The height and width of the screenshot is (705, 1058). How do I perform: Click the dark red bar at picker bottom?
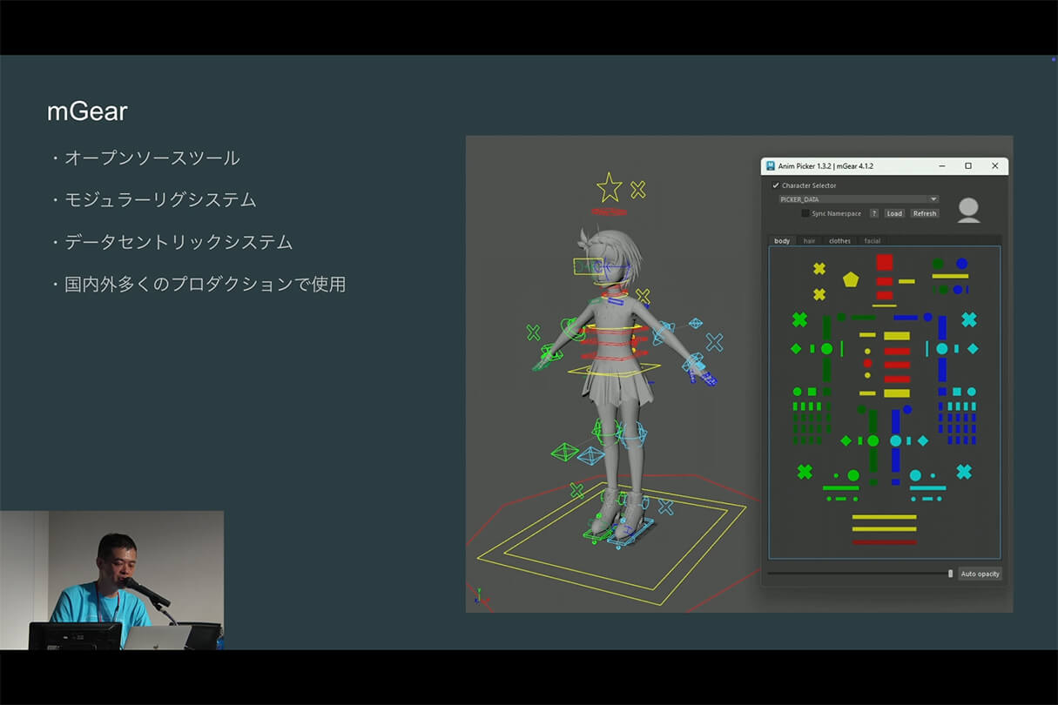pyautogui.click(x=884, y=542)
